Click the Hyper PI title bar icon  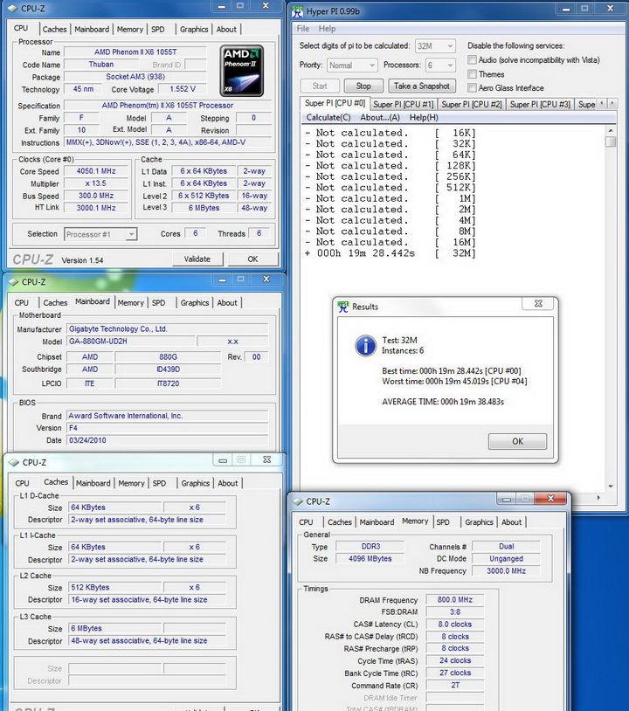tap(298, 10)
